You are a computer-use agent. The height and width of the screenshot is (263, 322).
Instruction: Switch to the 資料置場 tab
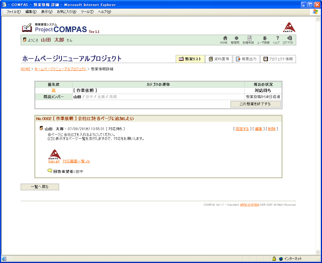click(219, 59)
